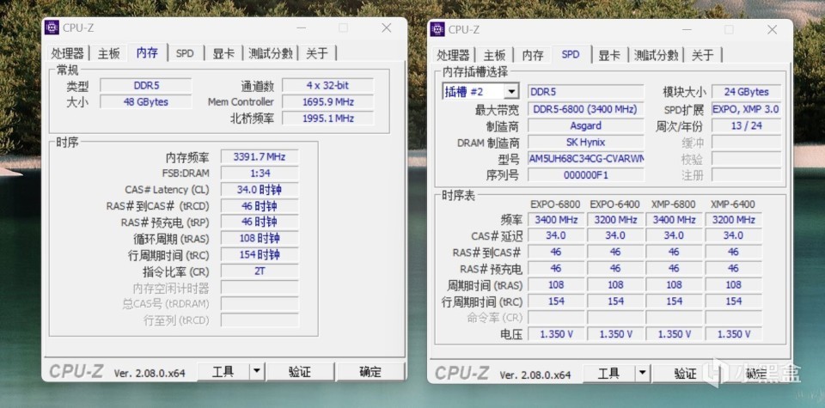Open 主板 tab in left CPU-Z window
Image resolution: width=825 pixels, height=408 pixels.
coord(109,53)
